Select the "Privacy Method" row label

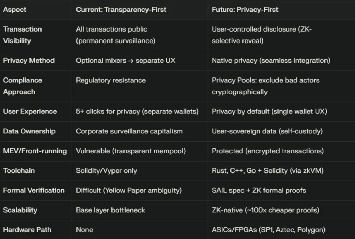(x=29, y=61)
